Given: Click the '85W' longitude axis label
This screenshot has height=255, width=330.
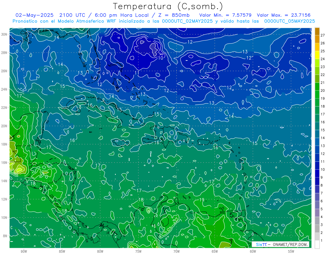Looking at the screenshot, I should (x=62, y=251).
